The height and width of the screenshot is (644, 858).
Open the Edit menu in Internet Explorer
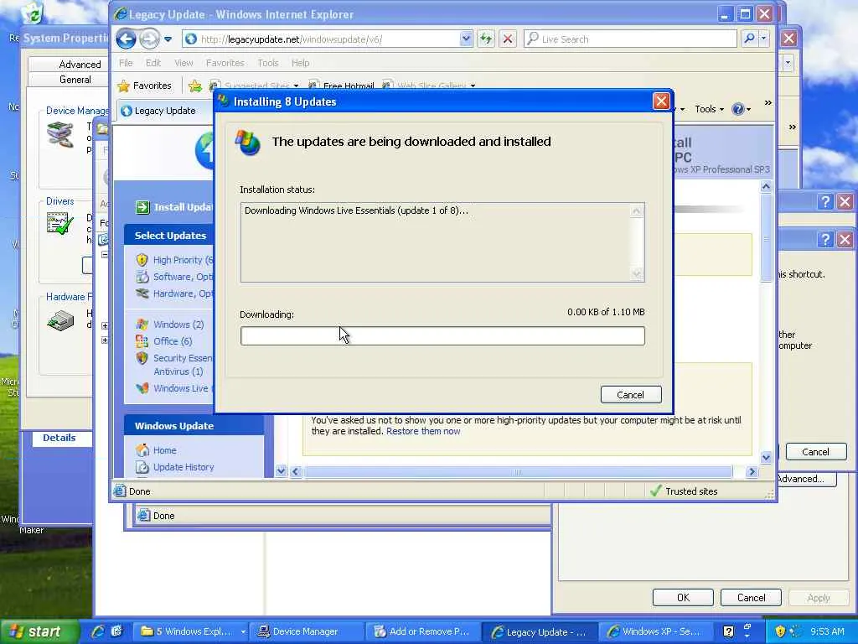pos(153,63)
